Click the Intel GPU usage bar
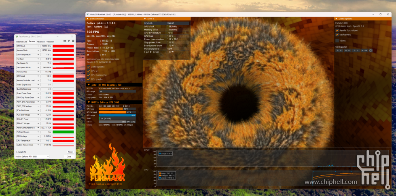The image size is (396, 196). click(117, 91)
